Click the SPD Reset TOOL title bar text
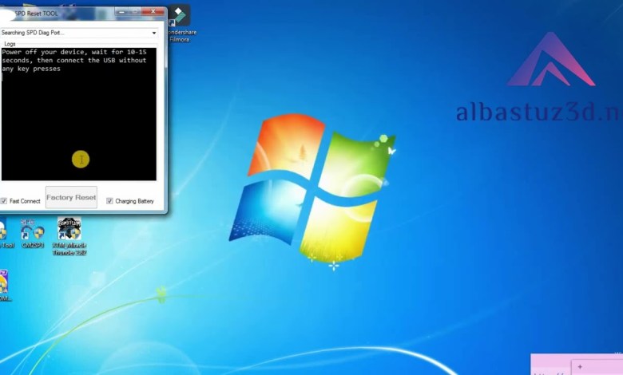This screenshot has height=375, width=623. coord(36,14)
